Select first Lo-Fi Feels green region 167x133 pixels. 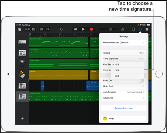(59, 53)
